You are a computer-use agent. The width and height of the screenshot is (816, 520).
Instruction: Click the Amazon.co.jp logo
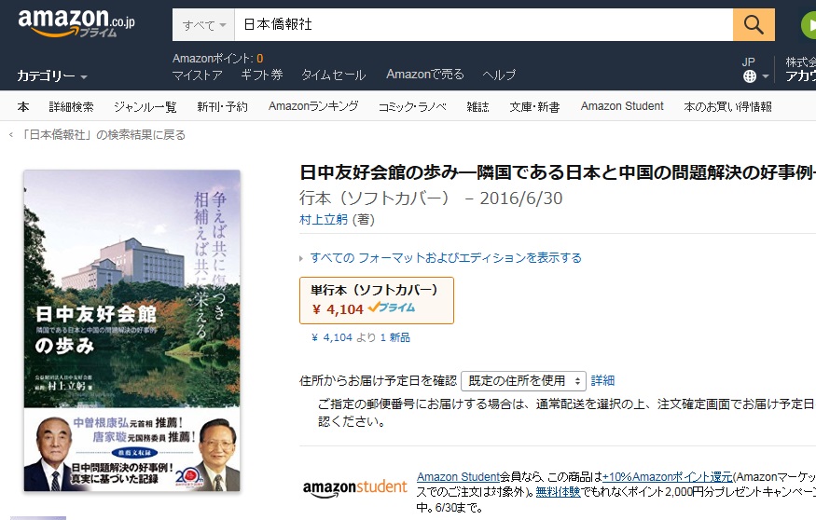pos(76,24)
